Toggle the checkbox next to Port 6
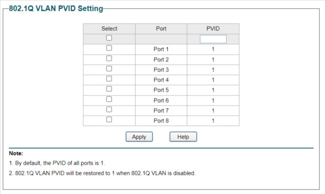This screenshot has height=194, width=325. tap(109, 99)
